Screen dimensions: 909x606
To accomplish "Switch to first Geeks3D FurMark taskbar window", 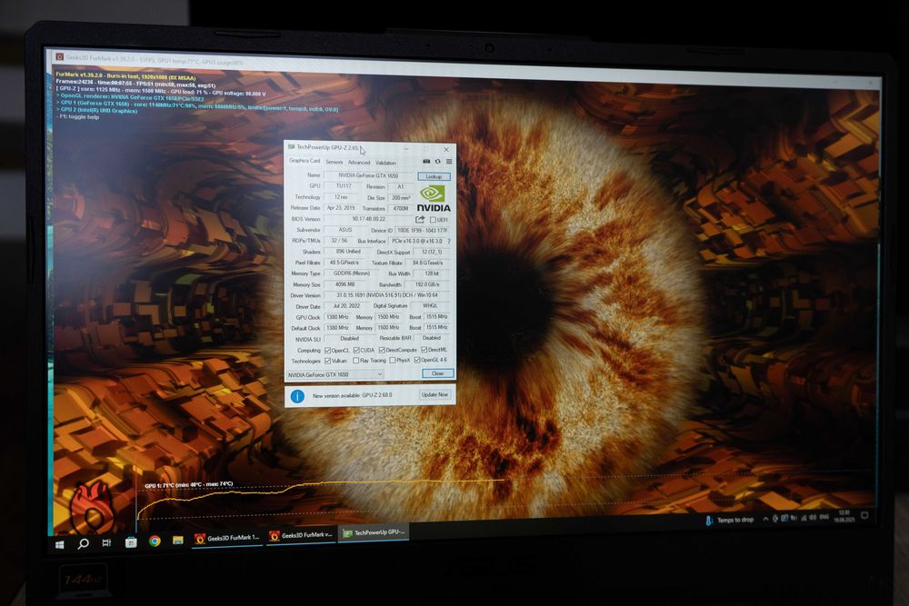I will (227, 538).
